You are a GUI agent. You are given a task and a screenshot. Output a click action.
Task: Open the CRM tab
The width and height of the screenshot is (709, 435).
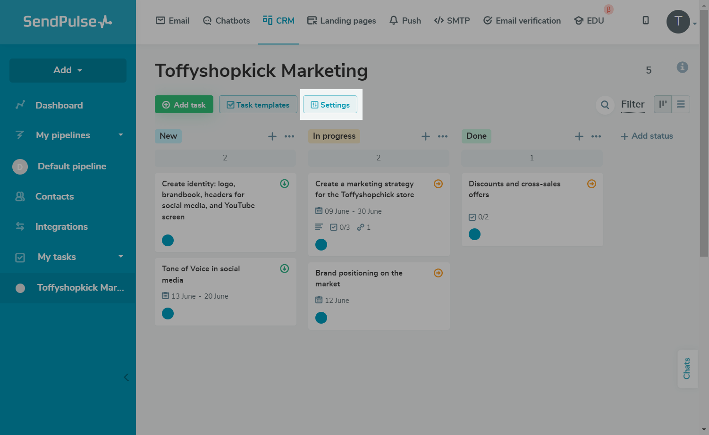coord(279,21)
